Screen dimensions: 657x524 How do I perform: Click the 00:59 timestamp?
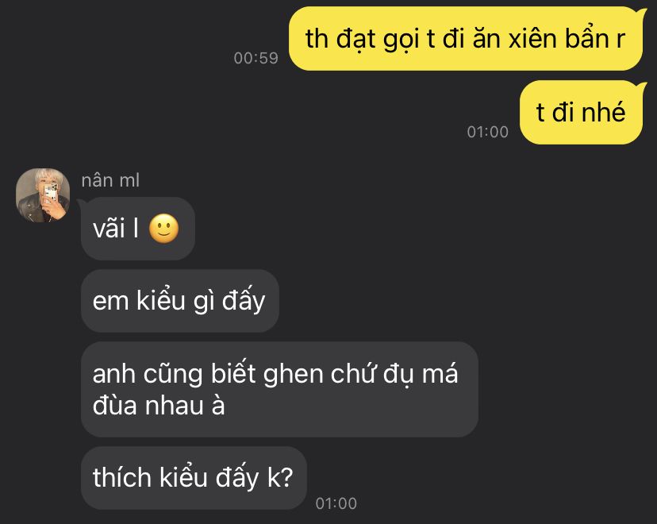click(x=256, y=58)
